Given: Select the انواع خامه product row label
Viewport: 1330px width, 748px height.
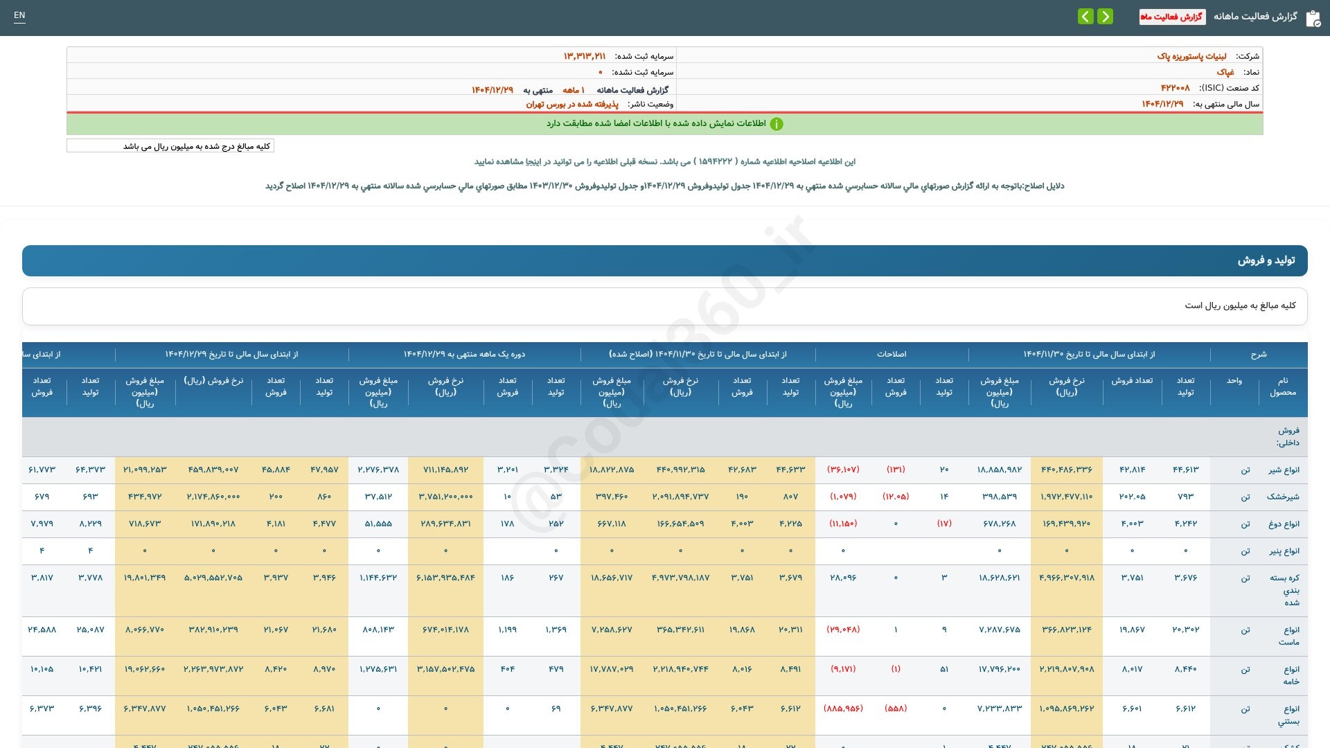Looking at the screenshot, I should tap(1291, 675).
